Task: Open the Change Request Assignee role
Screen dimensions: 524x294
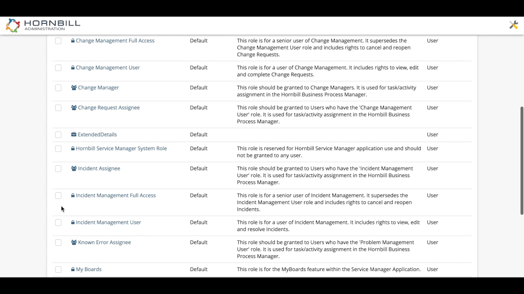Action: pyautogui.click(x=109, y=108)
